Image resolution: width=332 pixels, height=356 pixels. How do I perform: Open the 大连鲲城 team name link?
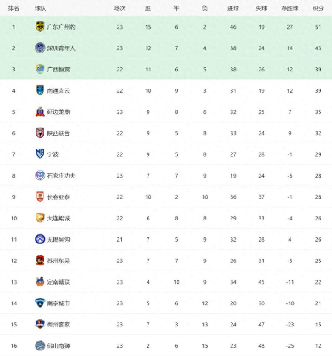[59, 218]
